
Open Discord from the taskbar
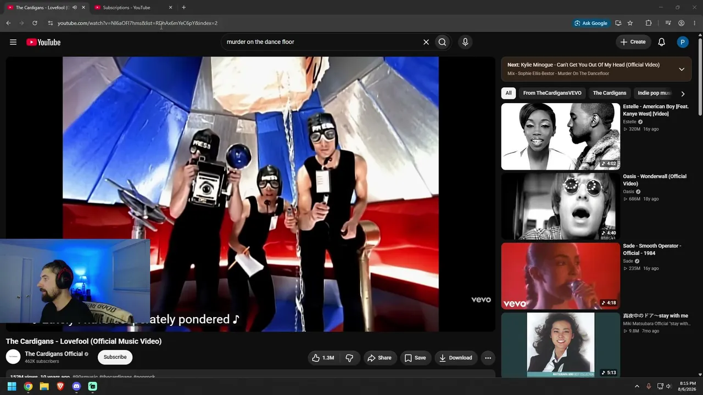click(x=76, y=386)
